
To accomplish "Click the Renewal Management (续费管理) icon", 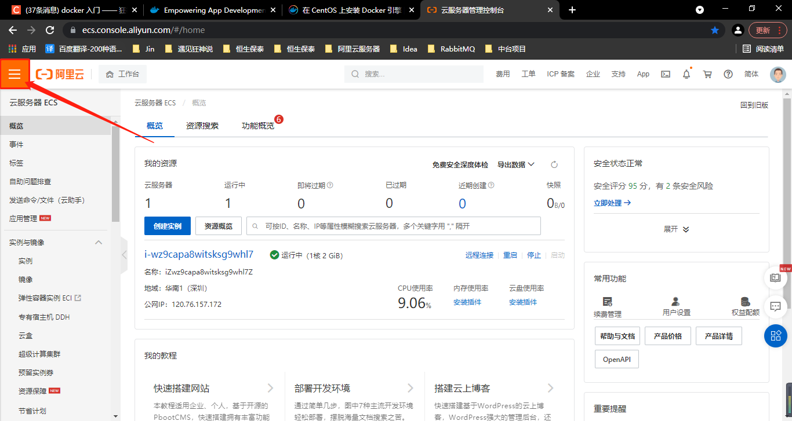I will [608, 302].
